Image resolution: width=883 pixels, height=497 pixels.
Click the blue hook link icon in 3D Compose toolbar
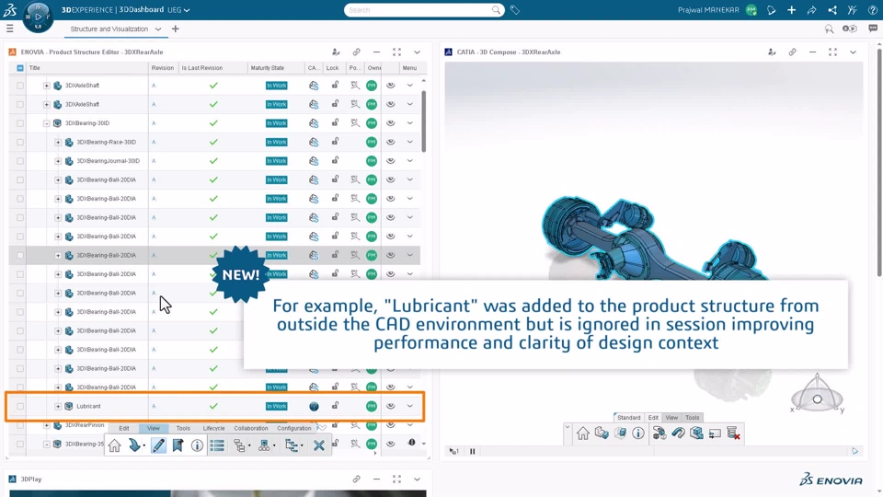(678, 433)
